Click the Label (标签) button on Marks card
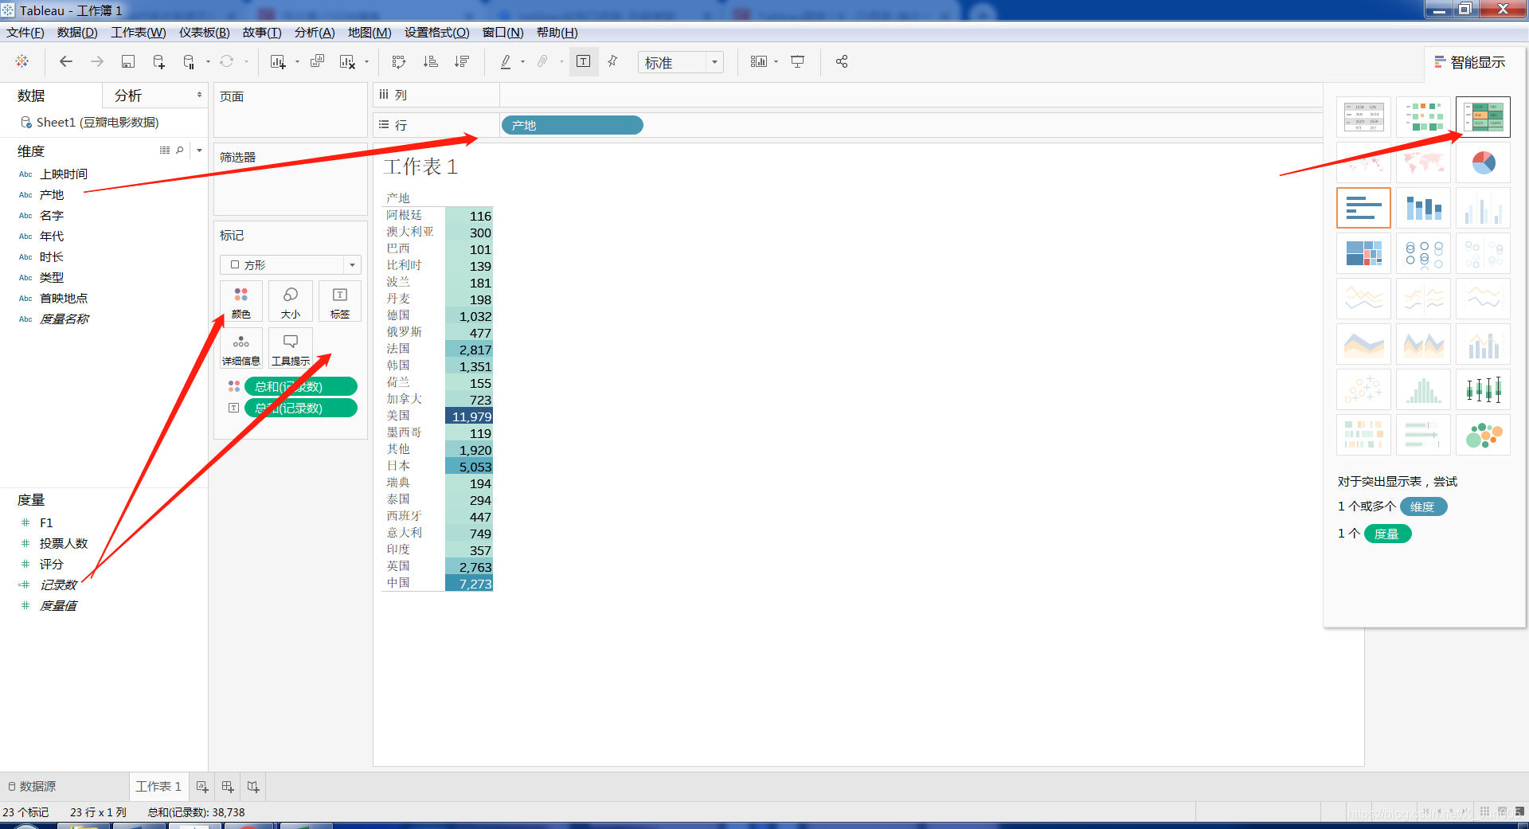The width and height of the screenshot is (1529, 829). click(339, 301)
